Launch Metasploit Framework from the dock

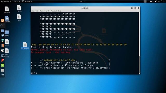(3, 36)
